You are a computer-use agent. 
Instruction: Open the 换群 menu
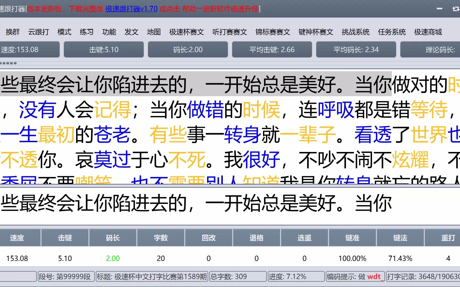pyautogui.click(x=13, y=32)
